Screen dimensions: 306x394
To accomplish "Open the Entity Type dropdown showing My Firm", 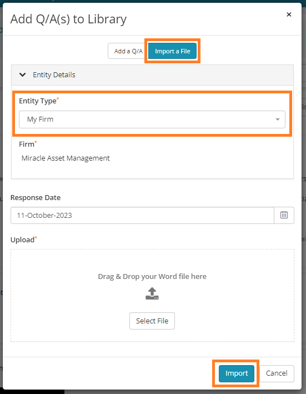I will (152, 119).
